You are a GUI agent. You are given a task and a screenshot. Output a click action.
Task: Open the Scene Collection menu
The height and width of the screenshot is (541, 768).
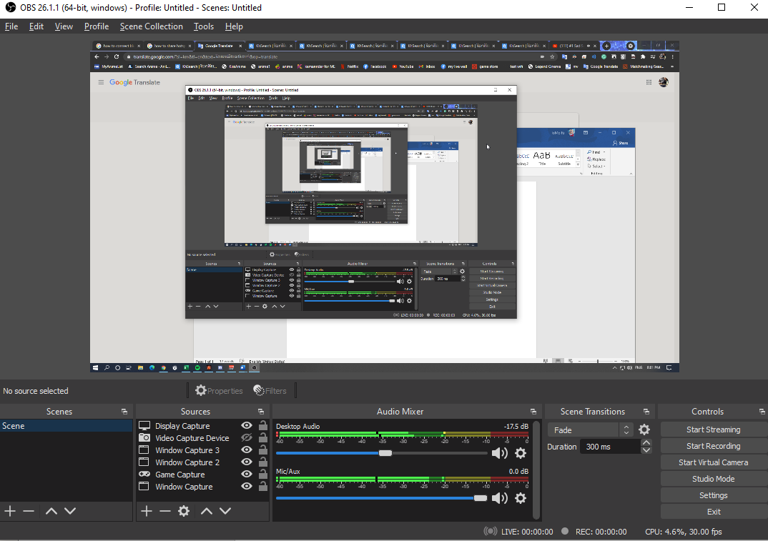(152, 26)
